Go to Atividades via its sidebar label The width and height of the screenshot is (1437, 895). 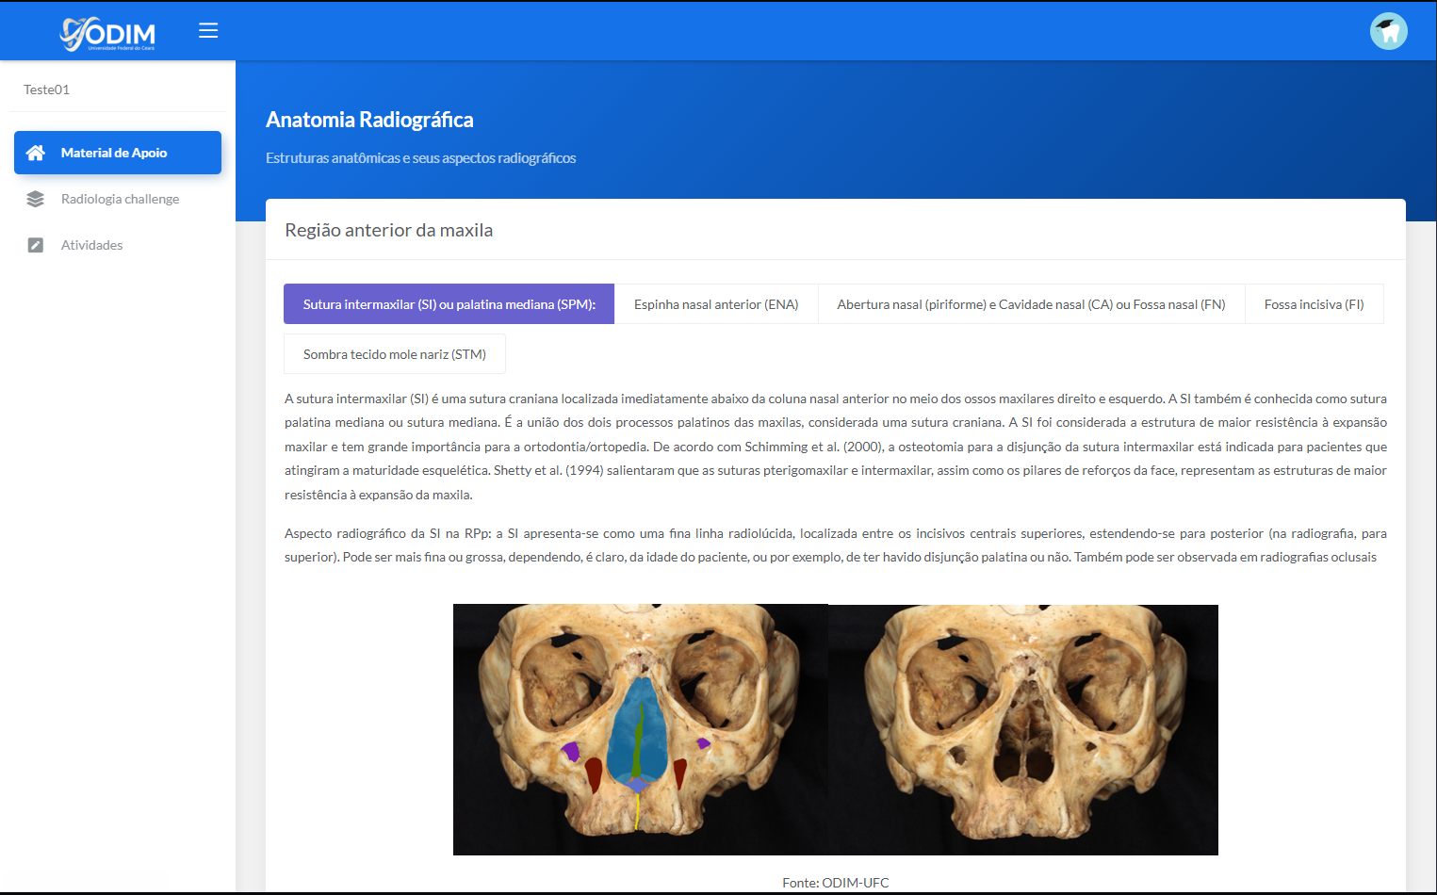tap(91, 245)
